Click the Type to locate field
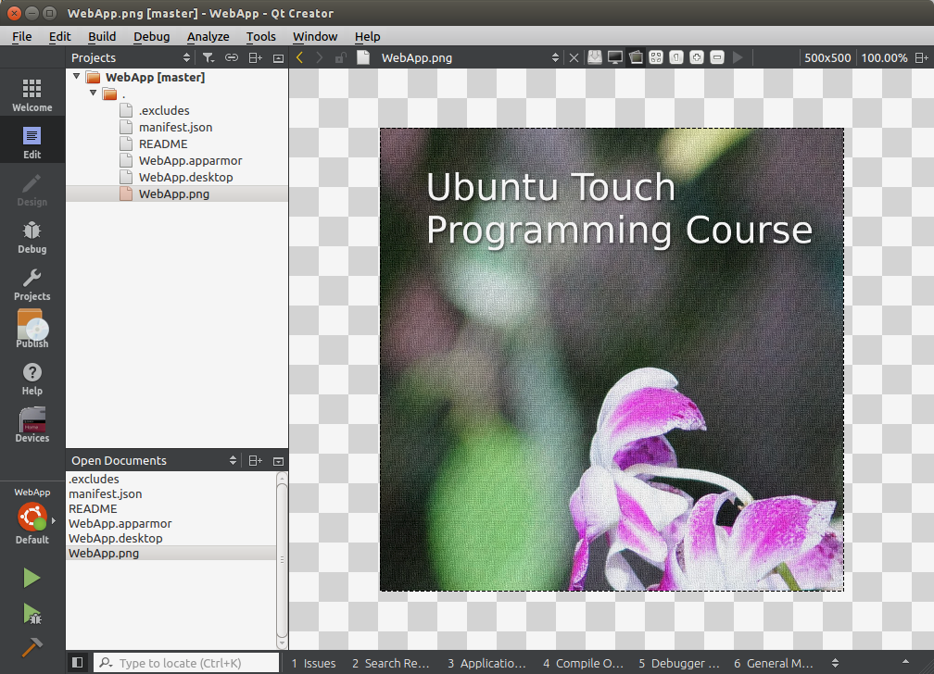The width and height of the screenshot is (934, 674). [186, 663]
